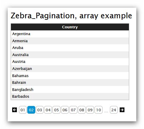Go to last page 24

[x=114, y=110]
